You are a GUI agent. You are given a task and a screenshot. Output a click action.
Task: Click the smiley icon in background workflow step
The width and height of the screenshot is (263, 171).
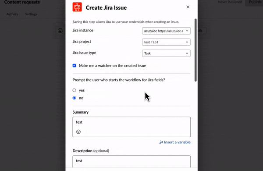coord(60,31)
